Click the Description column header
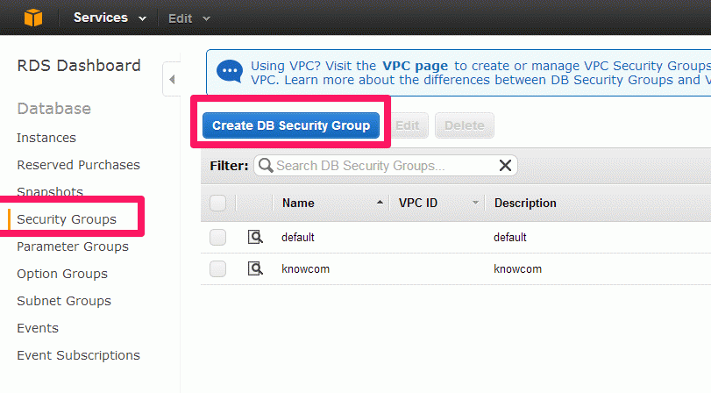The image size is (711, 393). click(x=525, y=203)
